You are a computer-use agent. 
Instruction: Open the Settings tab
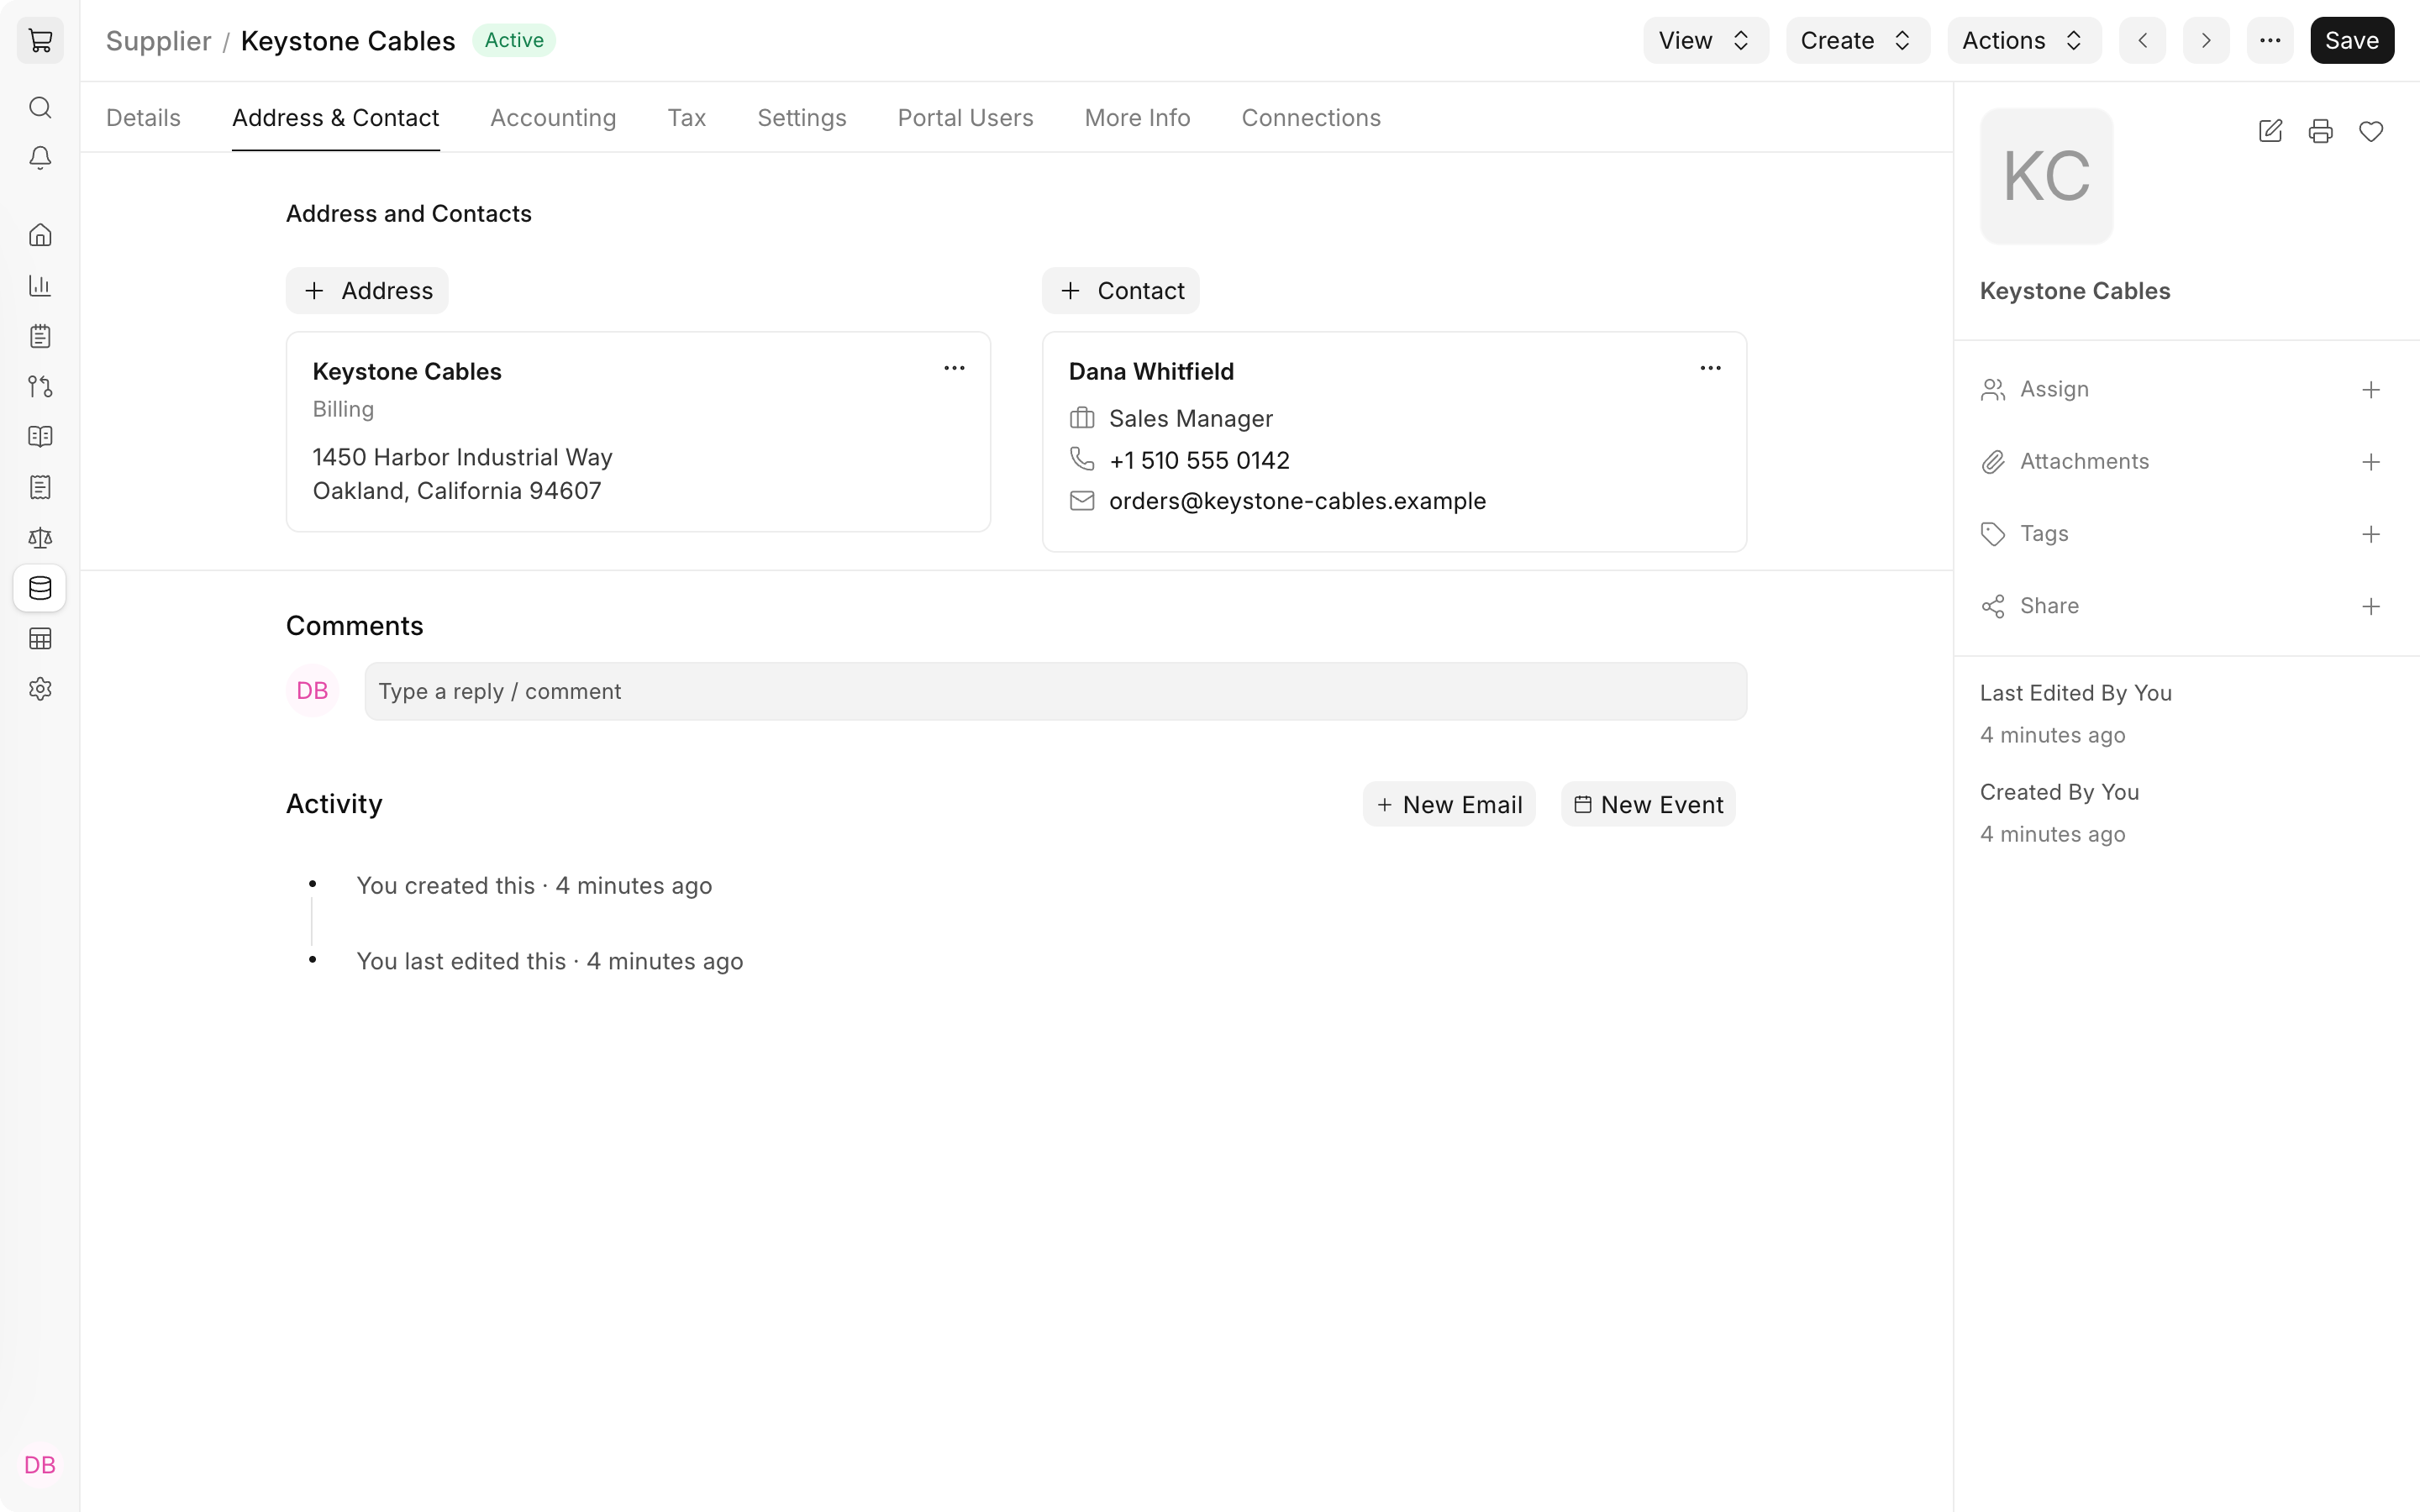802,118
